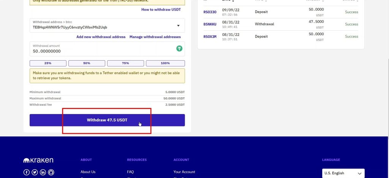Click Add new withdrawal address
This screenshot has height=178, width=389.
click(x=101, y=37)
